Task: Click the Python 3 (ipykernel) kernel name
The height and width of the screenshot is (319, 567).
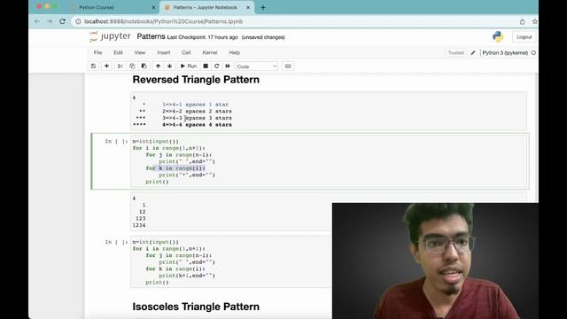Action: (x=505, y=53)
